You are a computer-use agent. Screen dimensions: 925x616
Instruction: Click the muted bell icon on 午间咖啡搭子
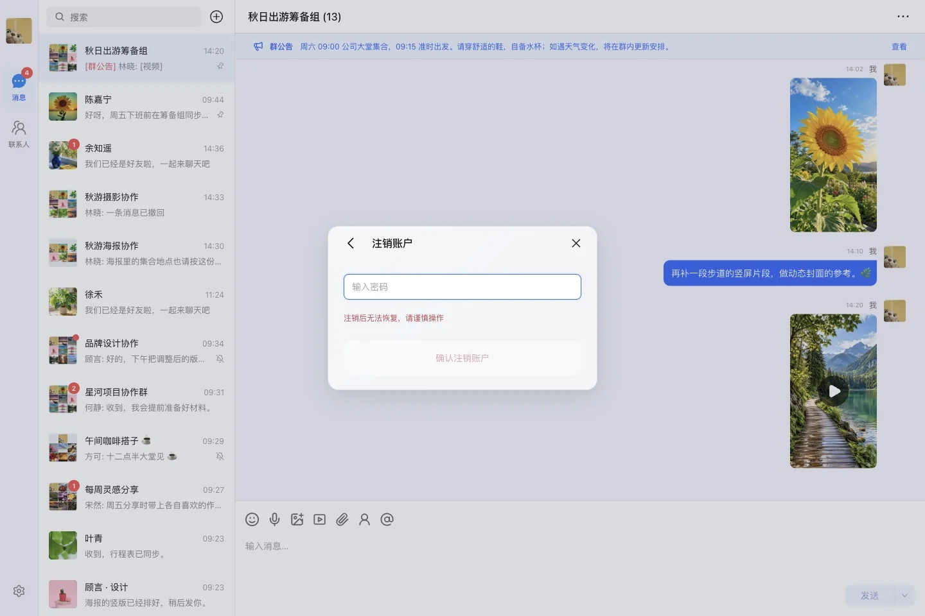[x=220, y=456]
